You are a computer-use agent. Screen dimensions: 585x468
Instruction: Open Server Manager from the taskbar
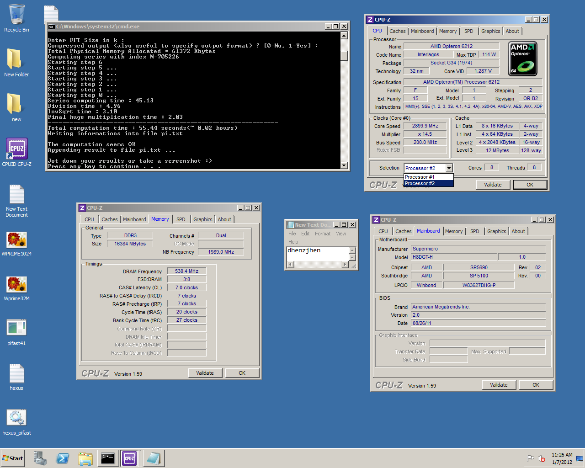click(40, 458)
